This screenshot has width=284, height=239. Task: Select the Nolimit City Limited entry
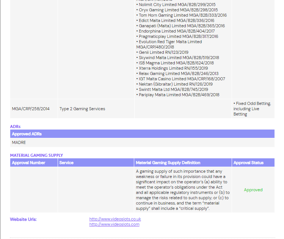tap(176, 5)
